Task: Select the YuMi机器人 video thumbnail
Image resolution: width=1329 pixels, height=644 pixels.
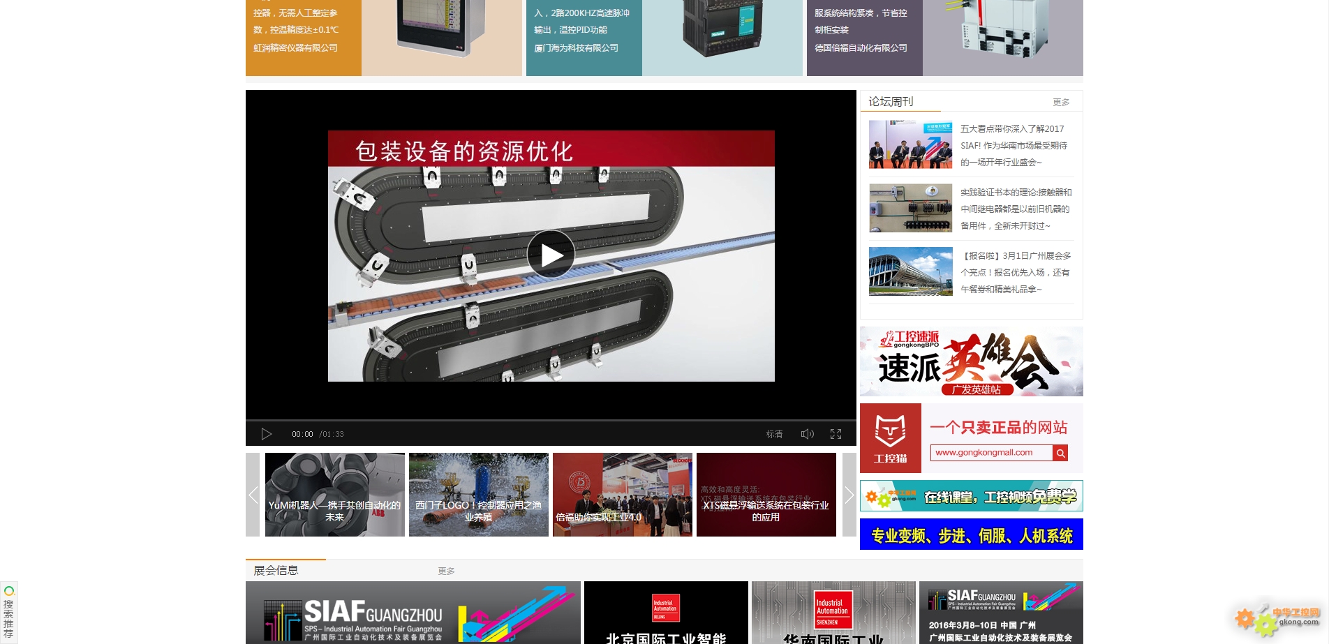Action: point(335,495)
